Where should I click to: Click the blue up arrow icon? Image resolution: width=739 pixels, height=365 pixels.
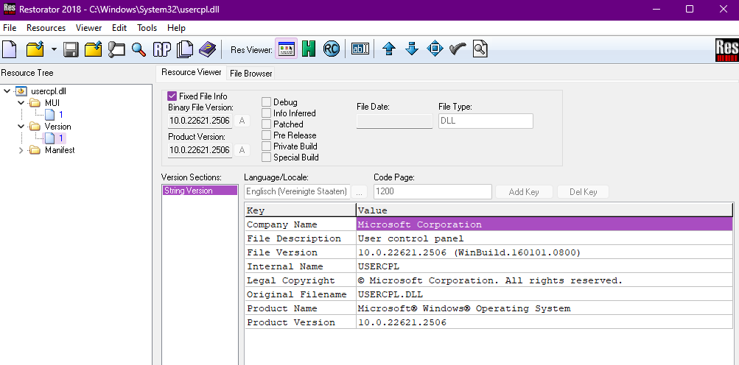(389, 49)
